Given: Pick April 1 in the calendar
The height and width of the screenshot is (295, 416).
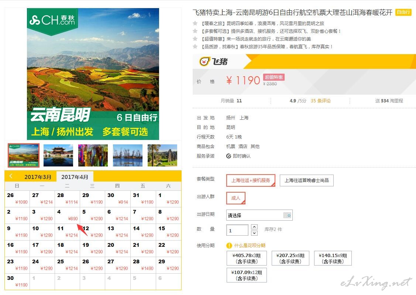Looking at the screenshot, I should tap(168, 199).
